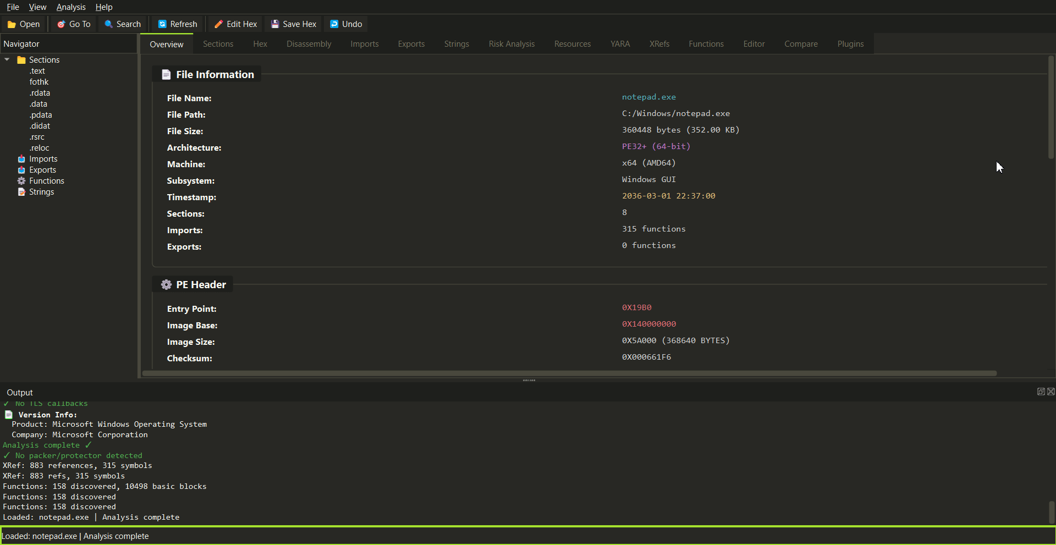Image resolution: width=1056 pixels, height=545 pixels.
Task: Open the Risk Analysis tab
Action: tap(512, 43)
